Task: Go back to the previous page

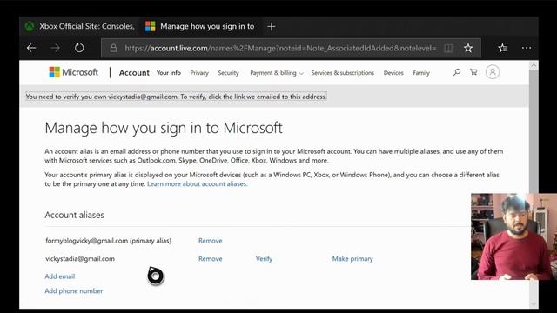Action: coord(31,48)
